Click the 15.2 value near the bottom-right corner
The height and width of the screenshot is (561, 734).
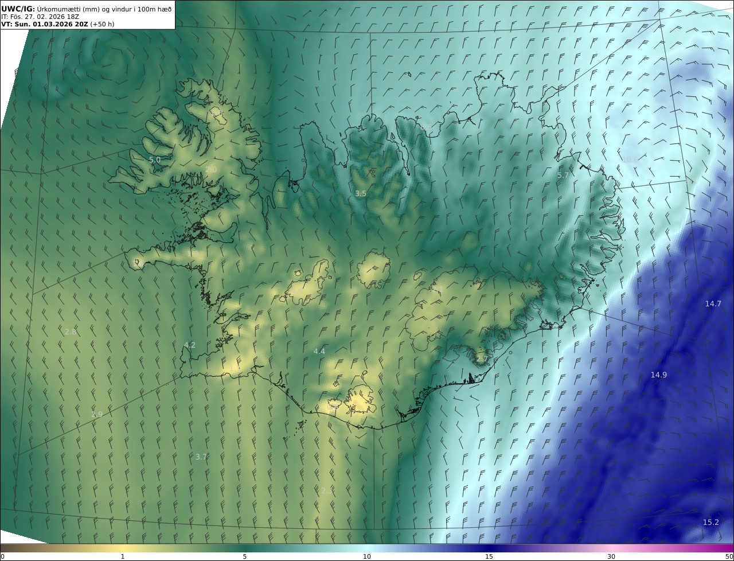point(711,522)
